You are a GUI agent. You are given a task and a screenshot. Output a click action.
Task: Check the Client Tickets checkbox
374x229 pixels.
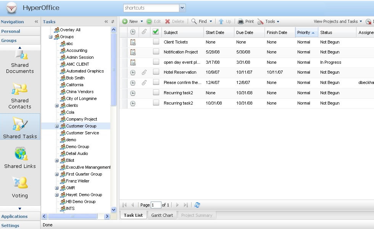pyautogui.click(x=156, y=42)
